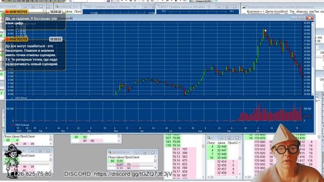Click scroll-up arrow in 0,05 quotes window
The width and height of the screenshot is (324, 182).
(x=155, y=157)
